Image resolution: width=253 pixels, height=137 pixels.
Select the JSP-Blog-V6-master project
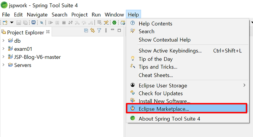pyautogui.click(x=37, y=57)
